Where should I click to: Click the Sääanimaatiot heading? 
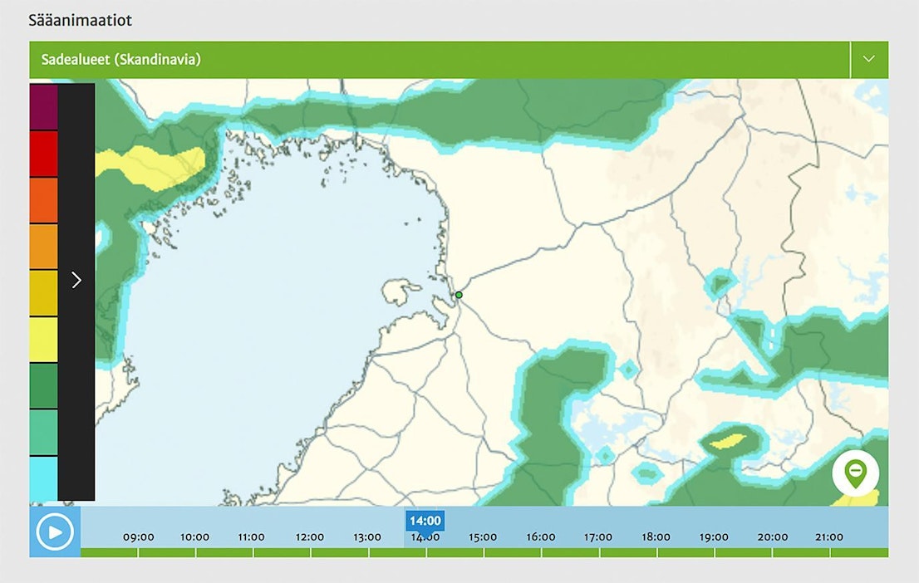tap(80, 19)
